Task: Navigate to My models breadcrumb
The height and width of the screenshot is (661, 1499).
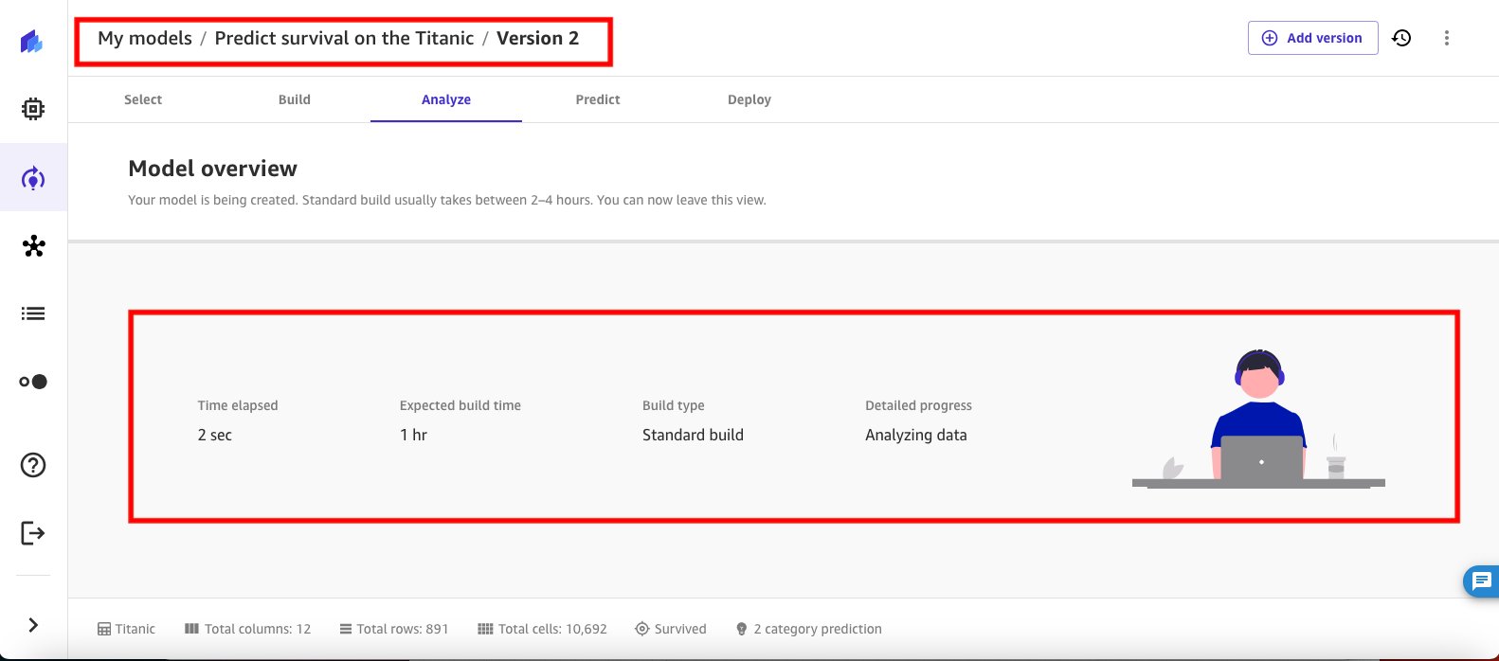Action: 145,38
